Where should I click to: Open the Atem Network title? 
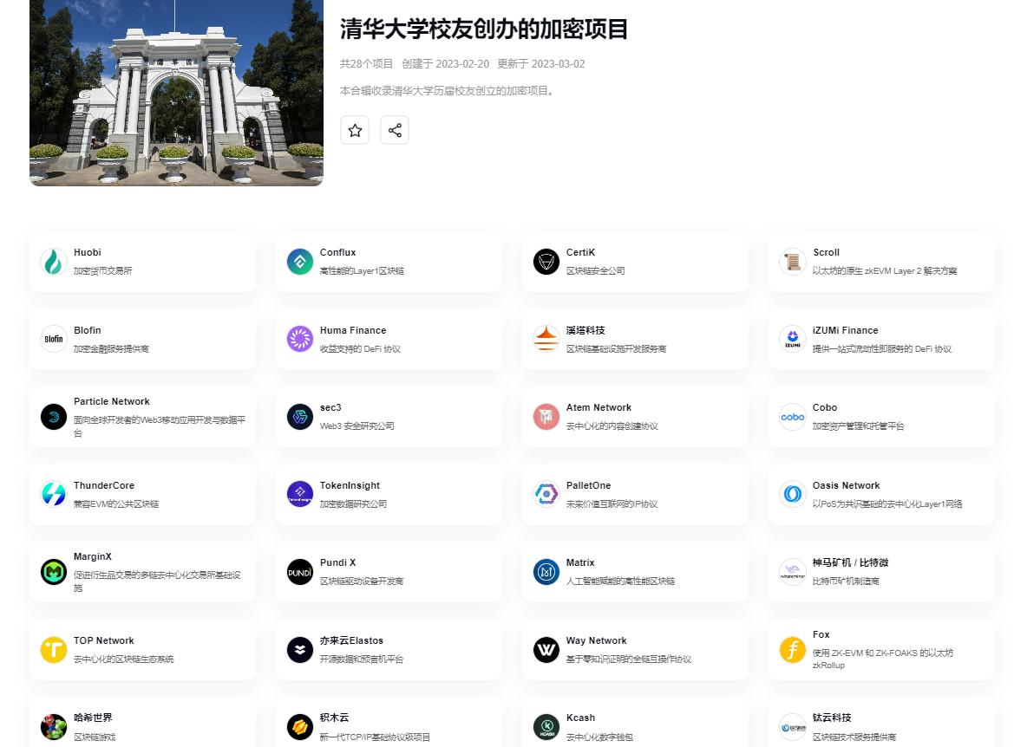[x=599, y=407]
